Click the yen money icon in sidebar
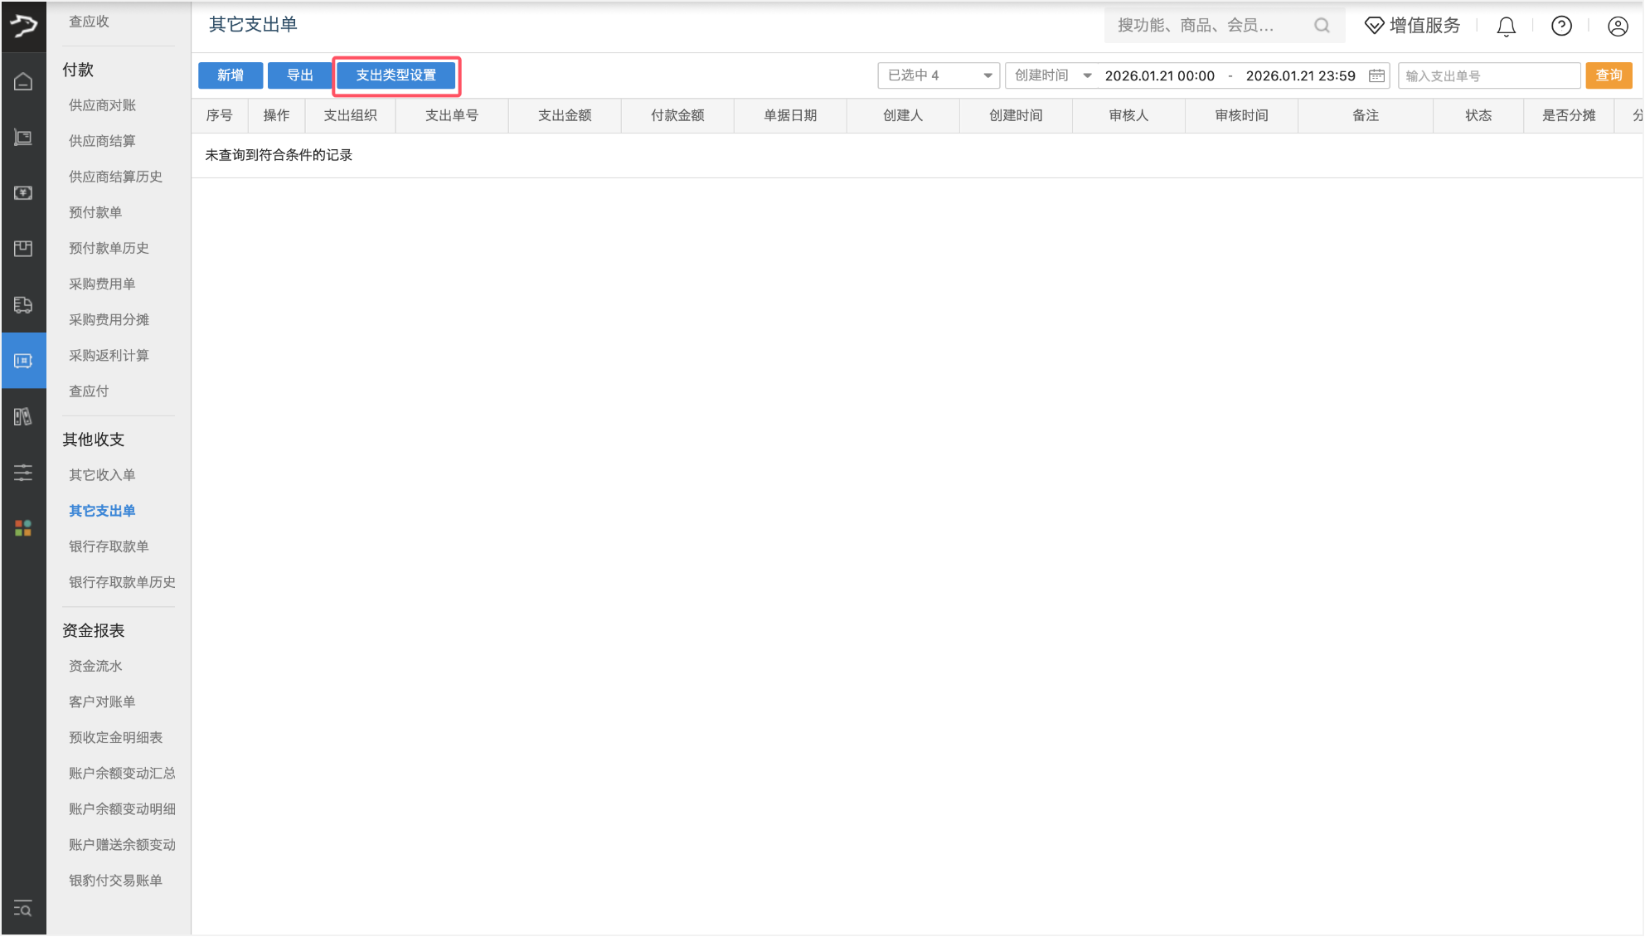1645x937 pixels. [x=23, y=192]
